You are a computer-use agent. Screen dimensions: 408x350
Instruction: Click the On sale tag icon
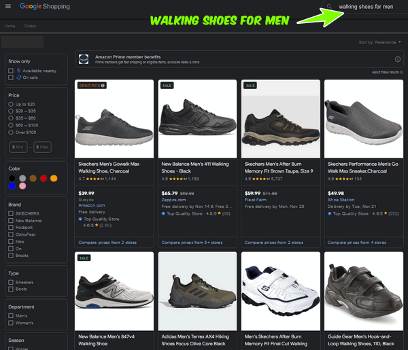click(x=19, y=77)
